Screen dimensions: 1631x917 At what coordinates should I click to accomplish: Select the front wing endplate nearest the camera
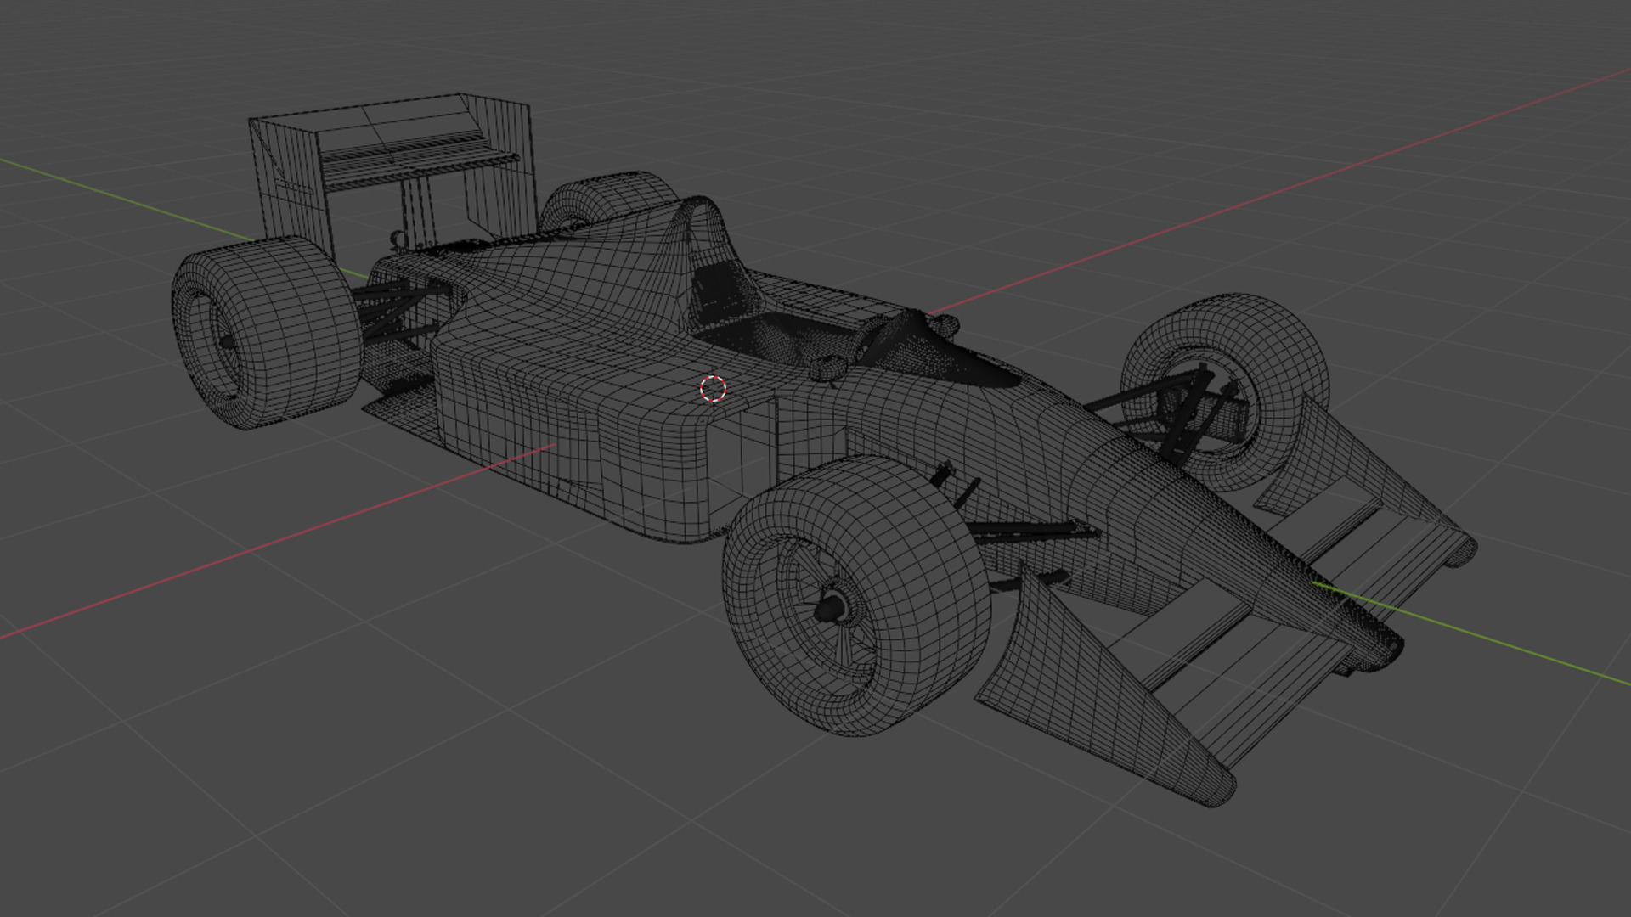coord(1104,688)
